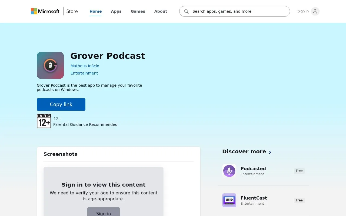
Task: Click the Store link beside Microsoft logo
Action: (x=72, y=11)
